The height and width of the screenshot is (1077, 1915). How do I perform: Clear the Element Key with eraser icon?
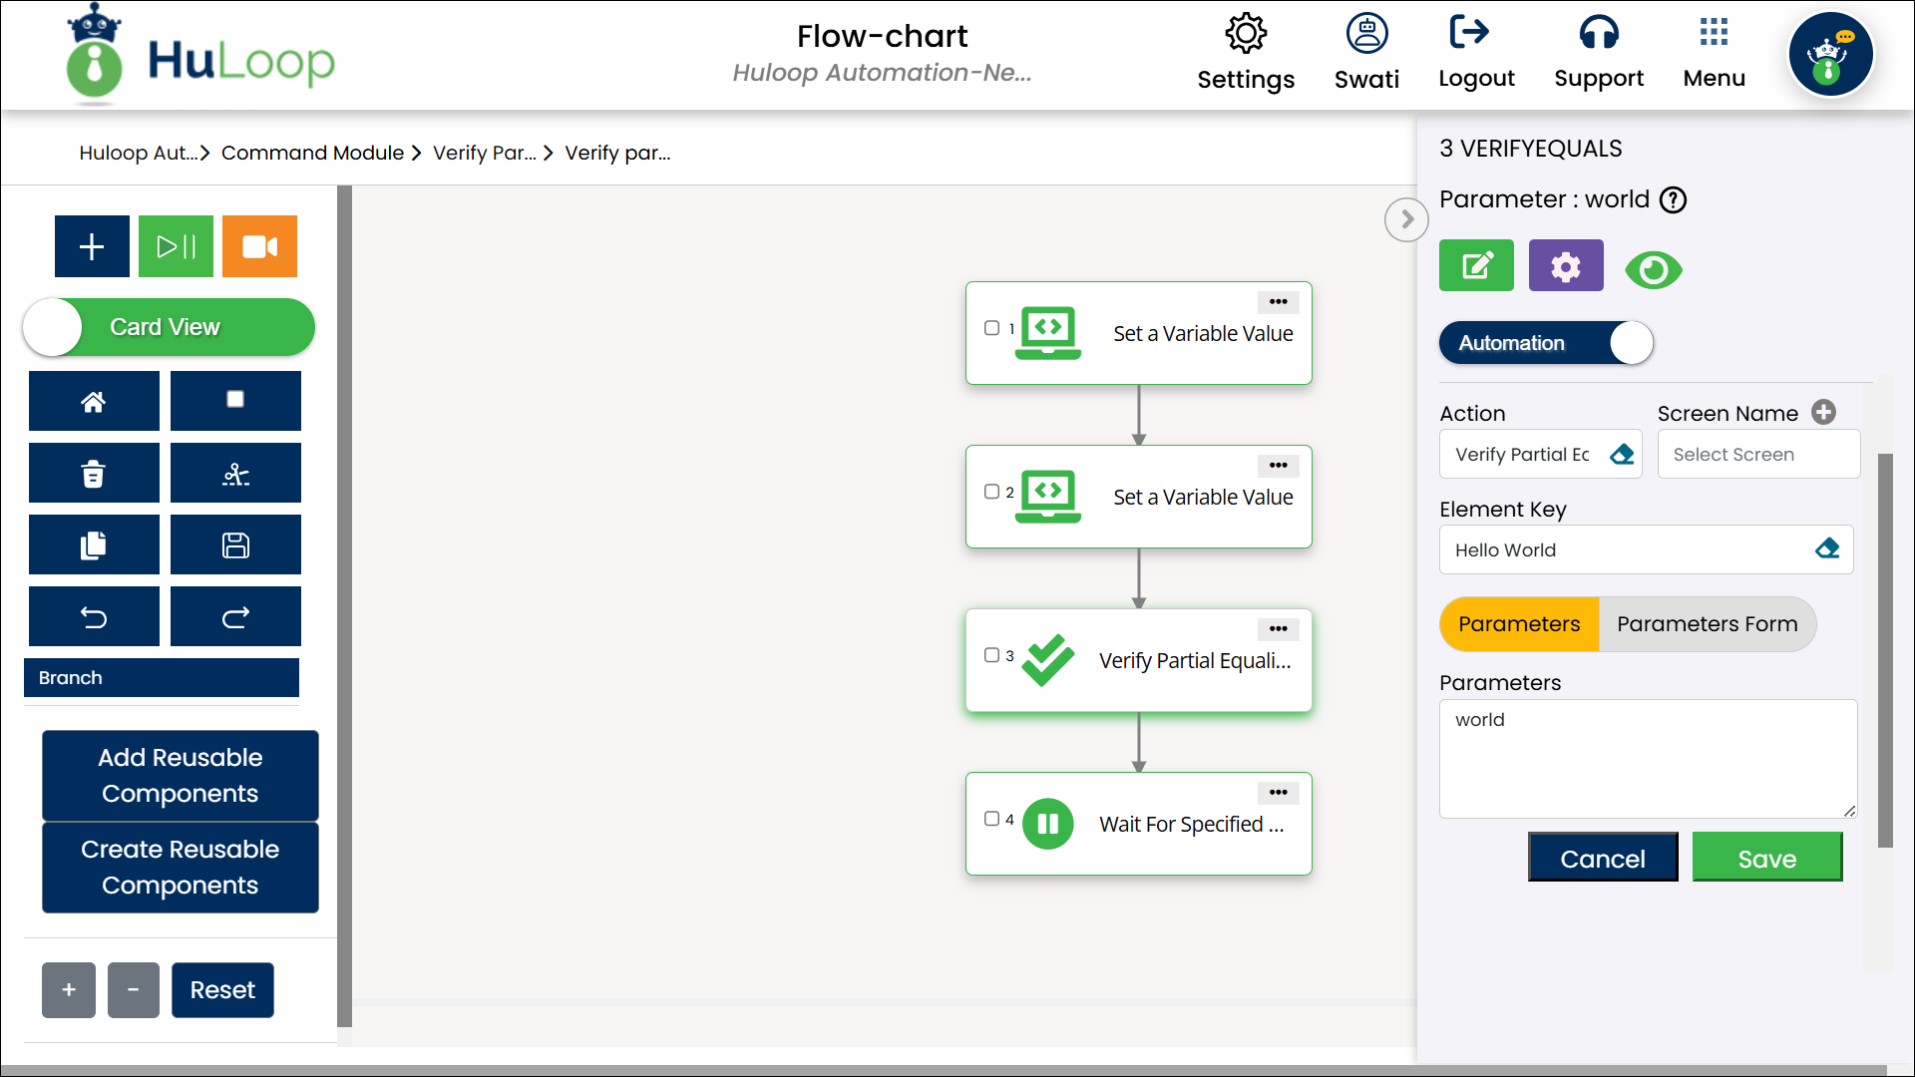click(1827, 549)
